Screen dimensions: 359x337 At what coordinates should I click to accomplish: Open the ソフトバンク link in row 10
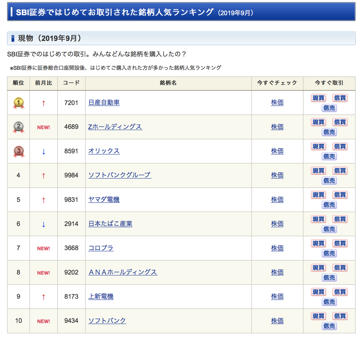click(x=107, y=321)
